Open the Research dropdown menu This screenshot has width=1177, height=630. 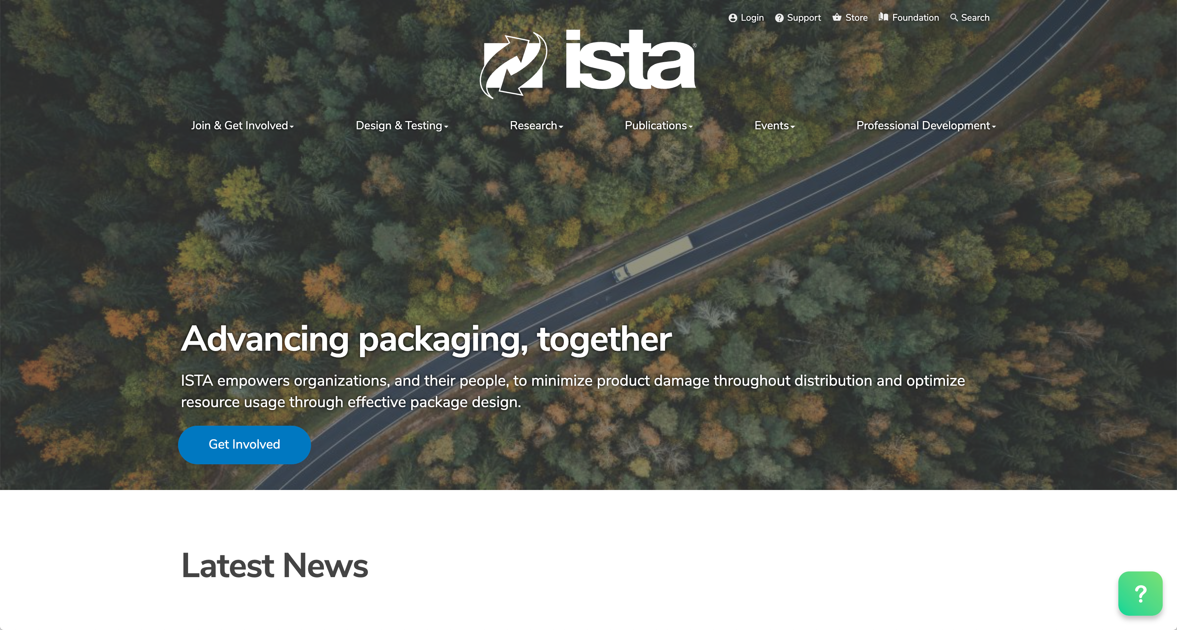coord(536,126)
